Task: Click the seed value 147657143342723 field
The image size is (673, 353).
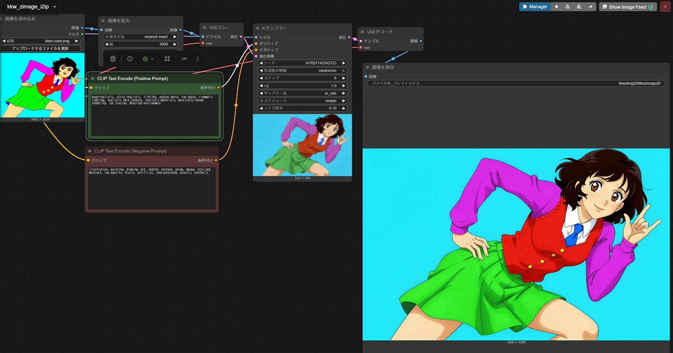Action: coord(302,63)
